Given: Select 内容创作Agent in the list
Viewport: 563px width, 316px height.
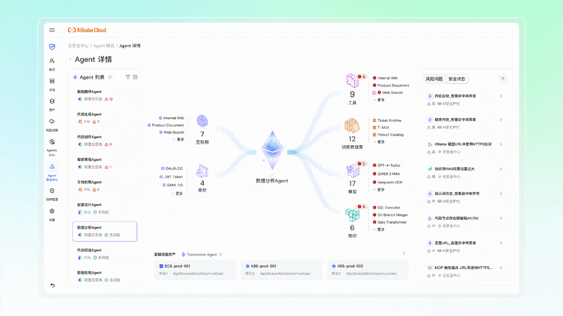Looking at the screenshot, I should click(105, 141).
